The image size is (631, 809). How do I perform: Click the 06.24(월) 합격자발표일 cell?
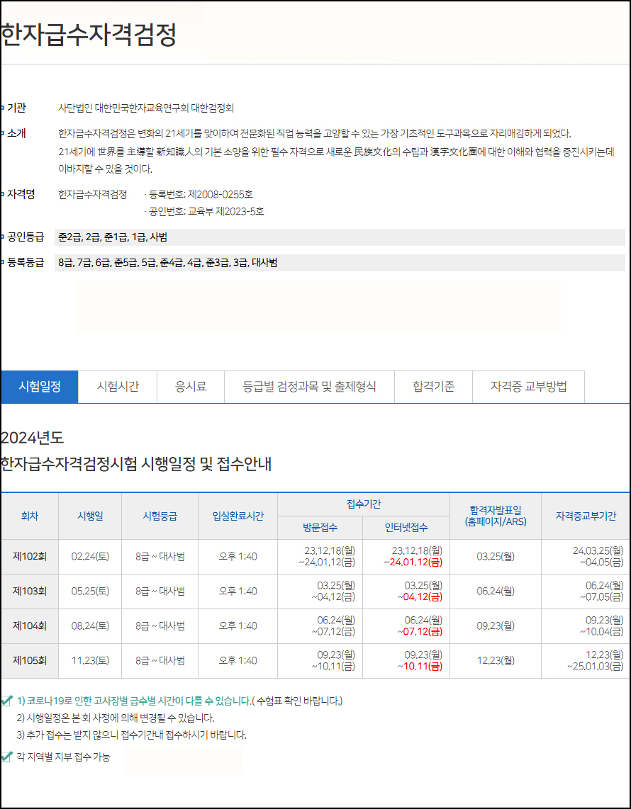pyautogui.click(x=496, y=592)
